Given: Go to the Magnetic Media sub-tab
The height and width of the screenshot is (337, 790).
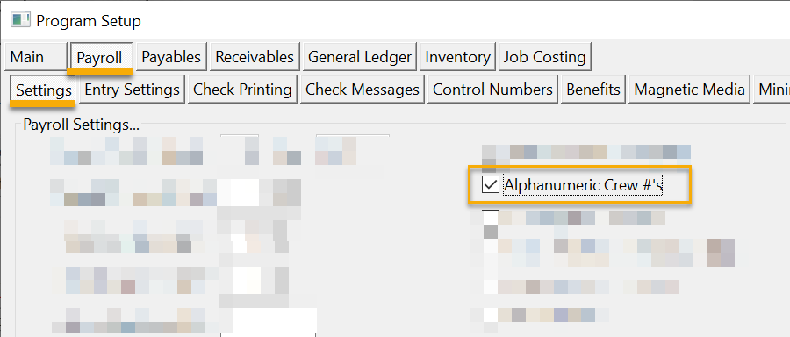Looking at the screenshot, I should click(689, 90).
